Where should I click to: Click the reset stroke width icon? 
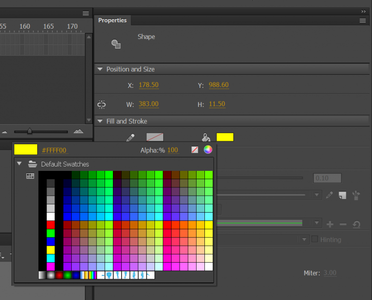356,224
